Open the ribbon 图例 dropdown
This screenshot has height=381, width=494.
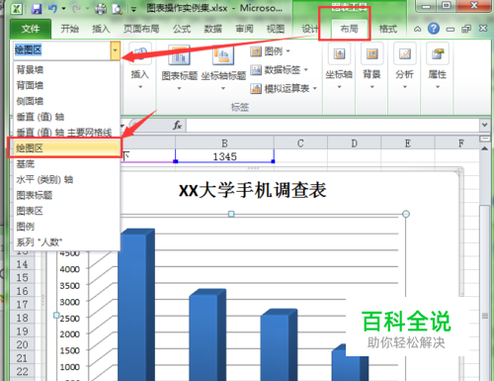270,51
